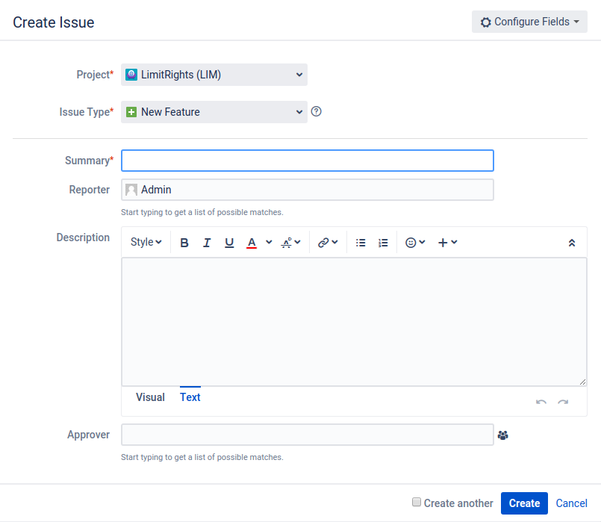Click the blue Create button
The width and height of the screenshot is (601, 522).
click(x=524, y=503)
